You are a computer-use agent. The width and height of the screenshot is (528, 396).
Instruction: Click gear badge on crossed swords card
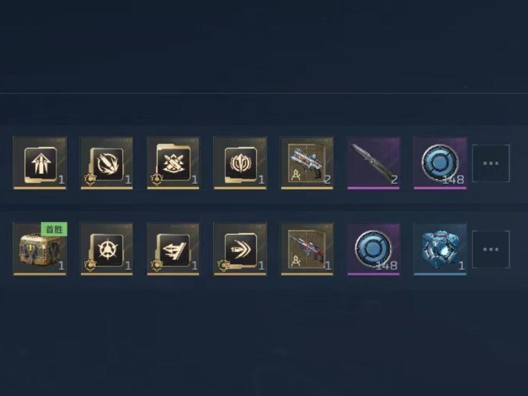pos(156,179)
